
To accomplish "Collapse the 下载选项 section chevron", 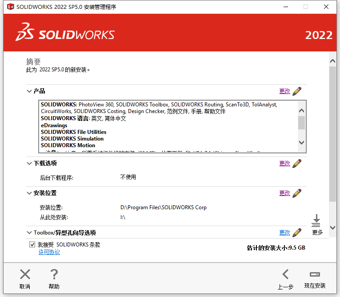I will click(29, 164).
